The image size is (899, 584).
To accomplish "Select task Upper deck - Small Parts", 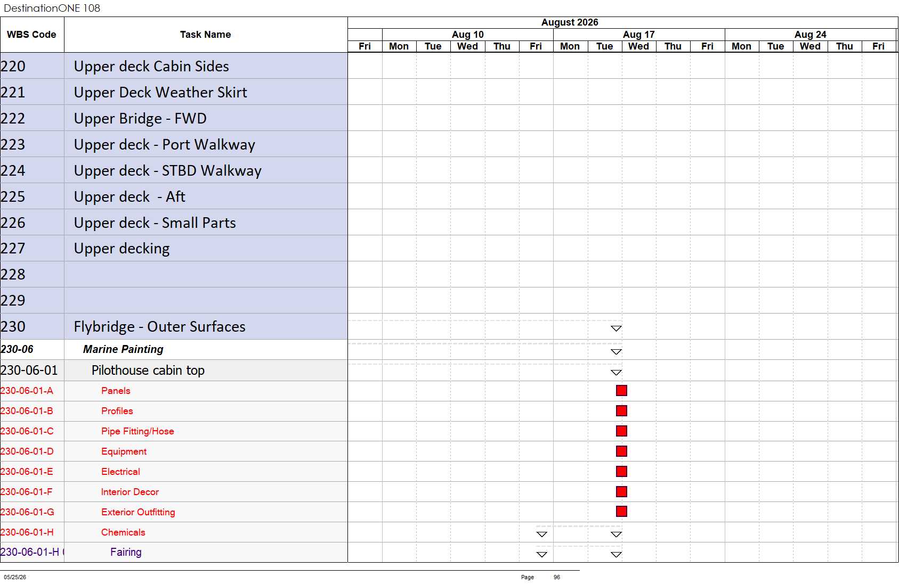I will point(155,223).
